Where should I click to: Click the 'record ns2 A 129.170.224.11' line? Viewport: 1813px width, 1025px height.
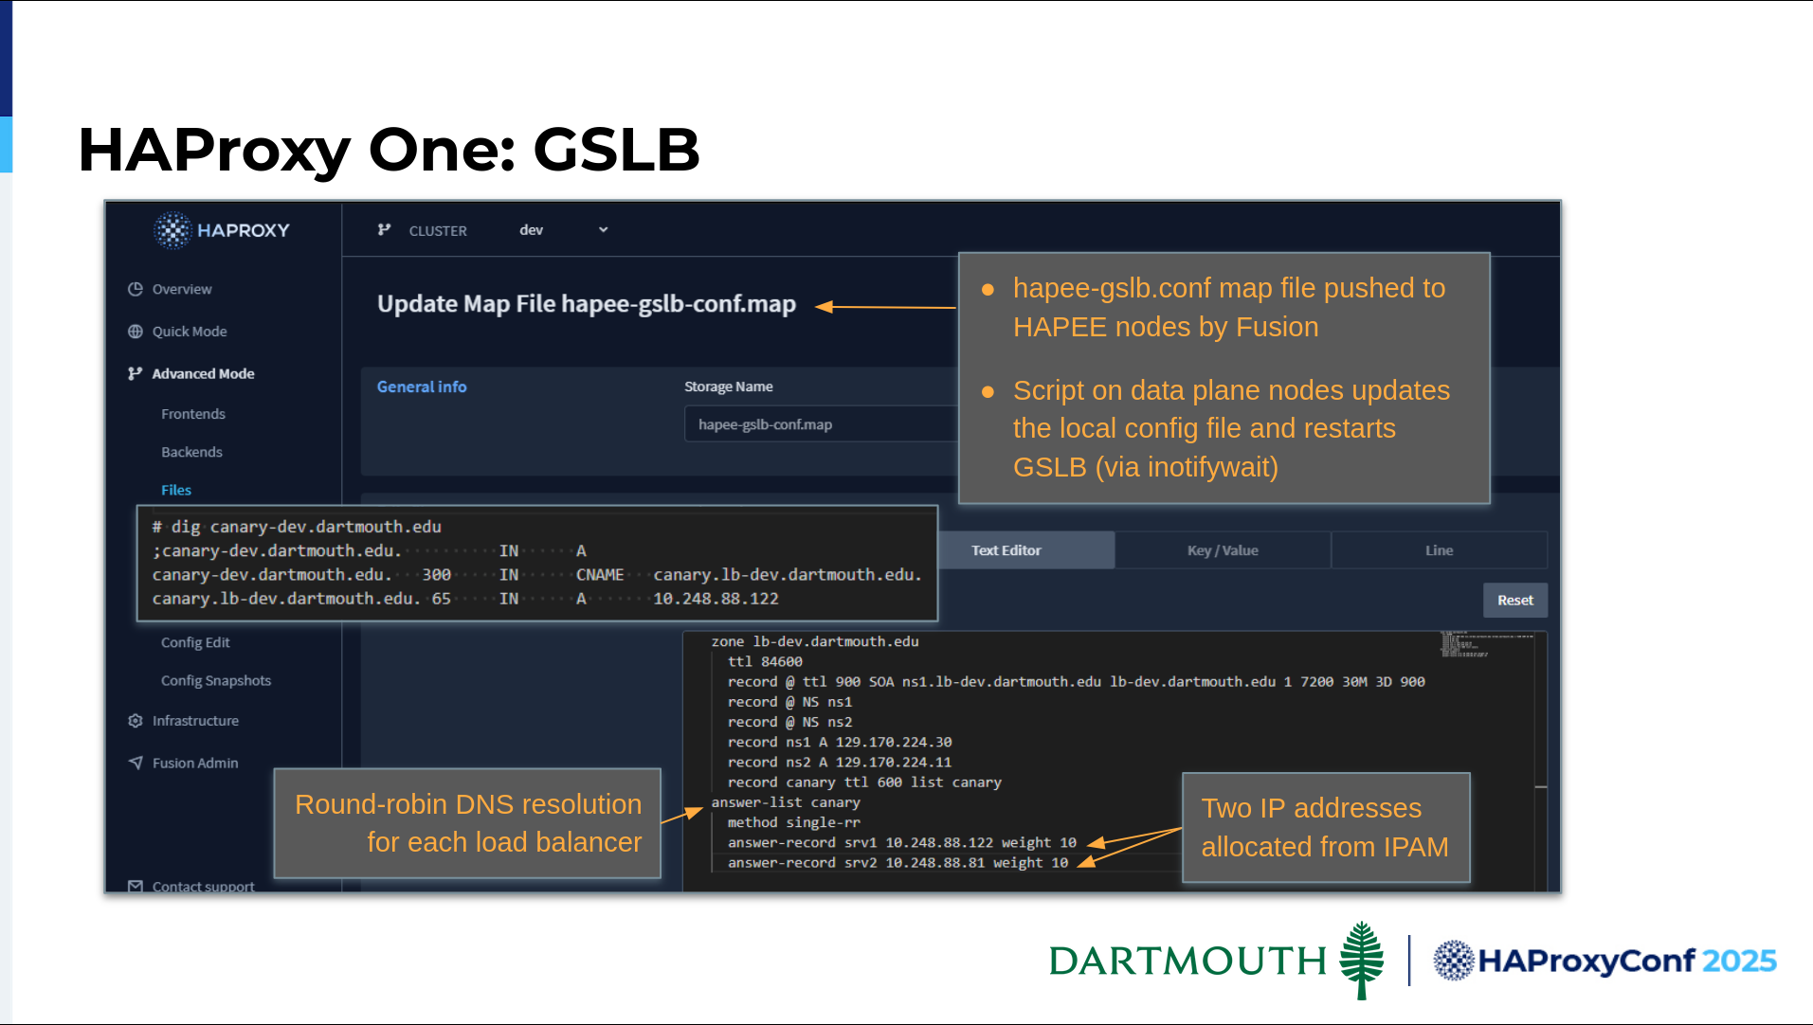tap(840, 762)
